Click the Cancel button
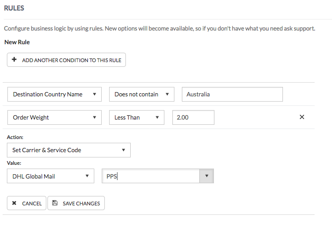This screenshot has height=227, width=332. tap(26, 203)
